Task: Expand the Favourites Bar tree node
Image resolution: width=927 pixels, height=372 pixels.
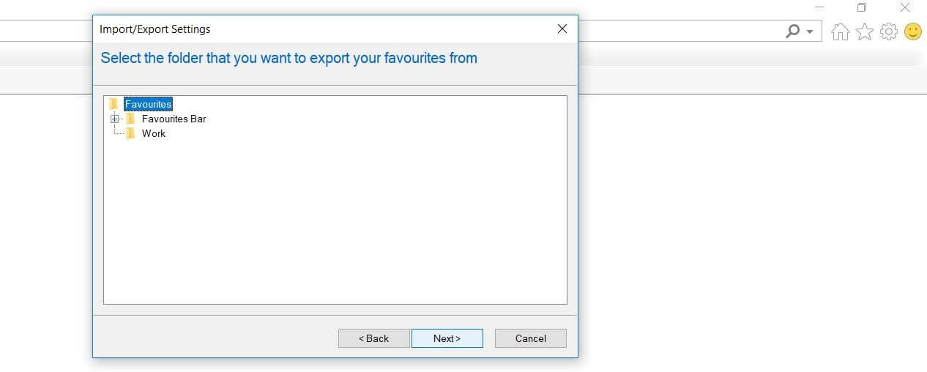Action: coord(114,119)
